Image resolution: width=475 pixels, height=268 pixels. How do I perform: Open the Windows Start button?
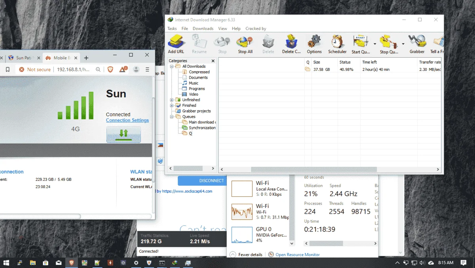(x=6, y=262)
